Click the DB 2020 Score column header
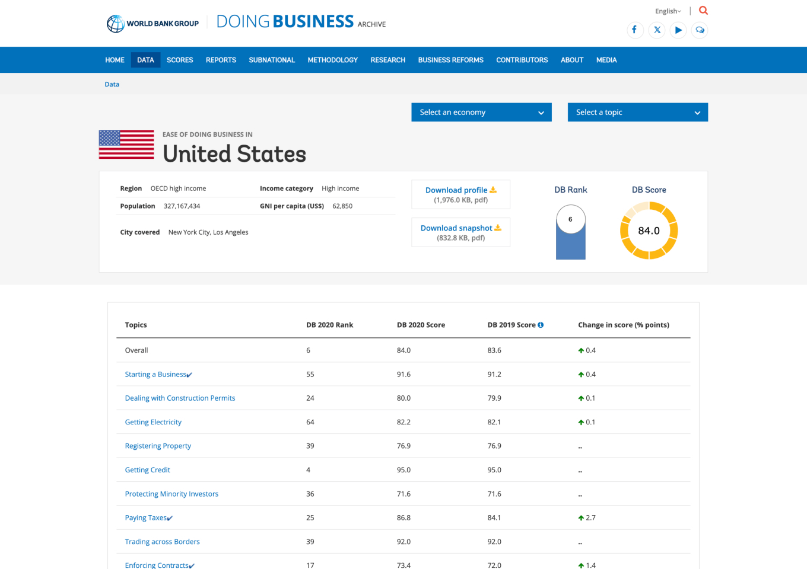Screen dimensions: 807x569 [421, 325]
